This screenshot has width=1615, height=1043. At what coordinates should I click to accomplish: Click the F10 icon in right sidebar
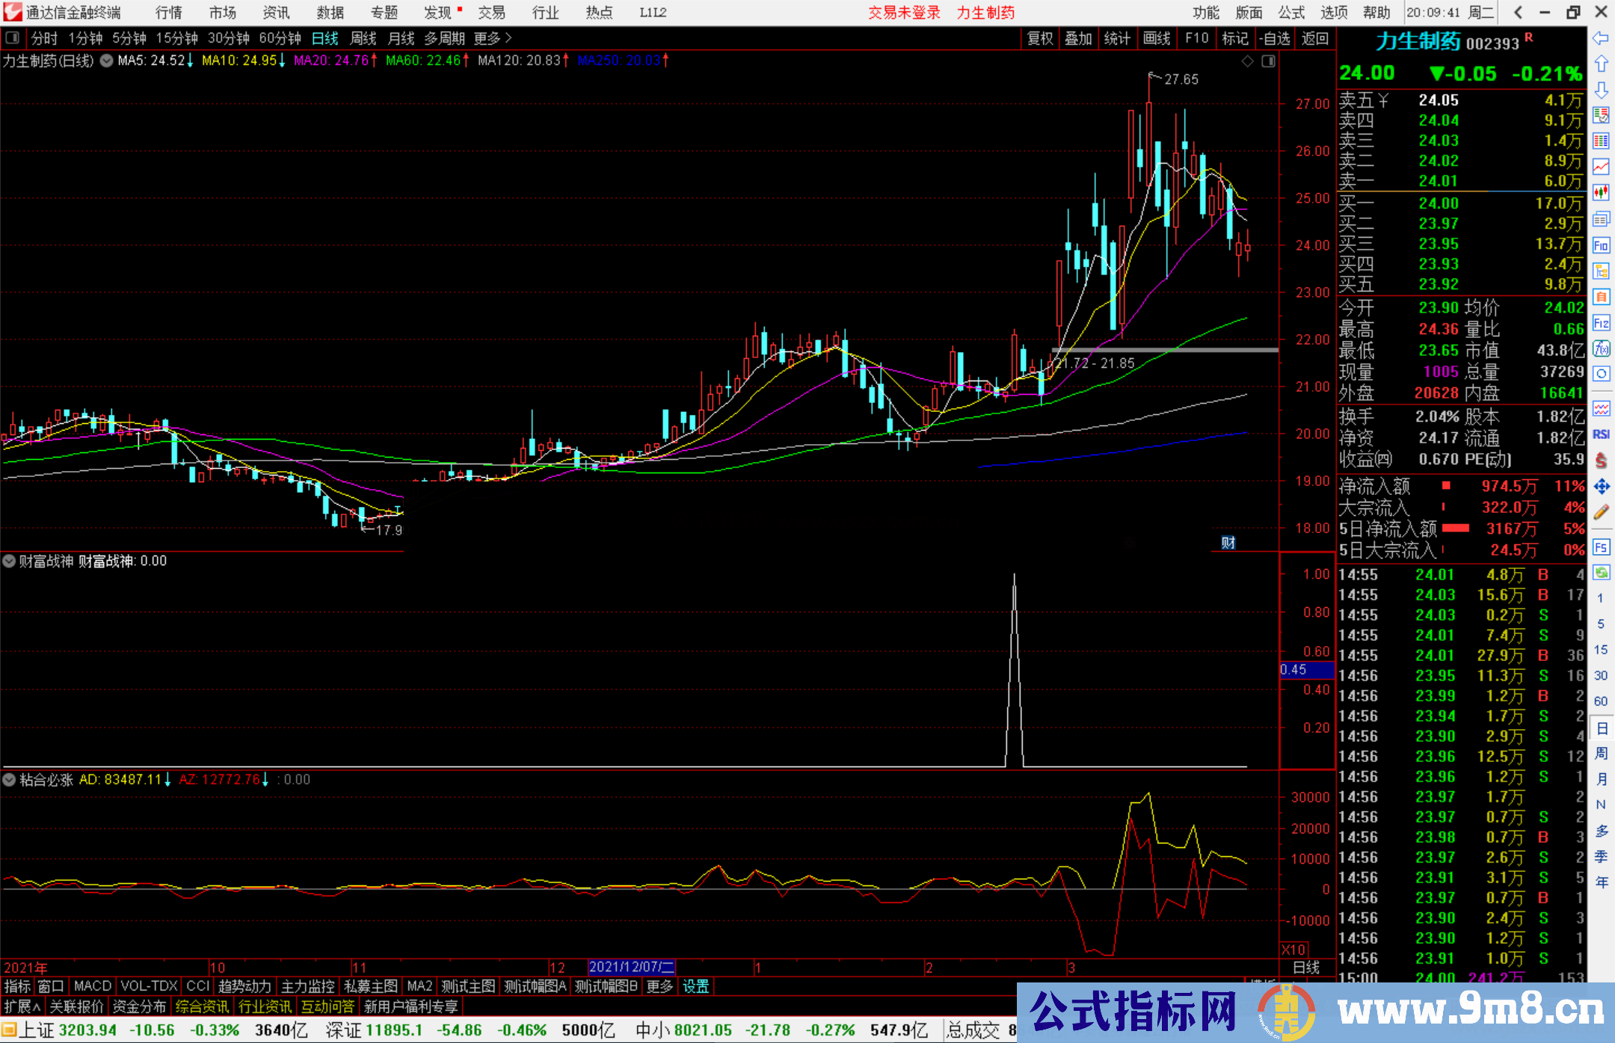(x=1601, y=245)
